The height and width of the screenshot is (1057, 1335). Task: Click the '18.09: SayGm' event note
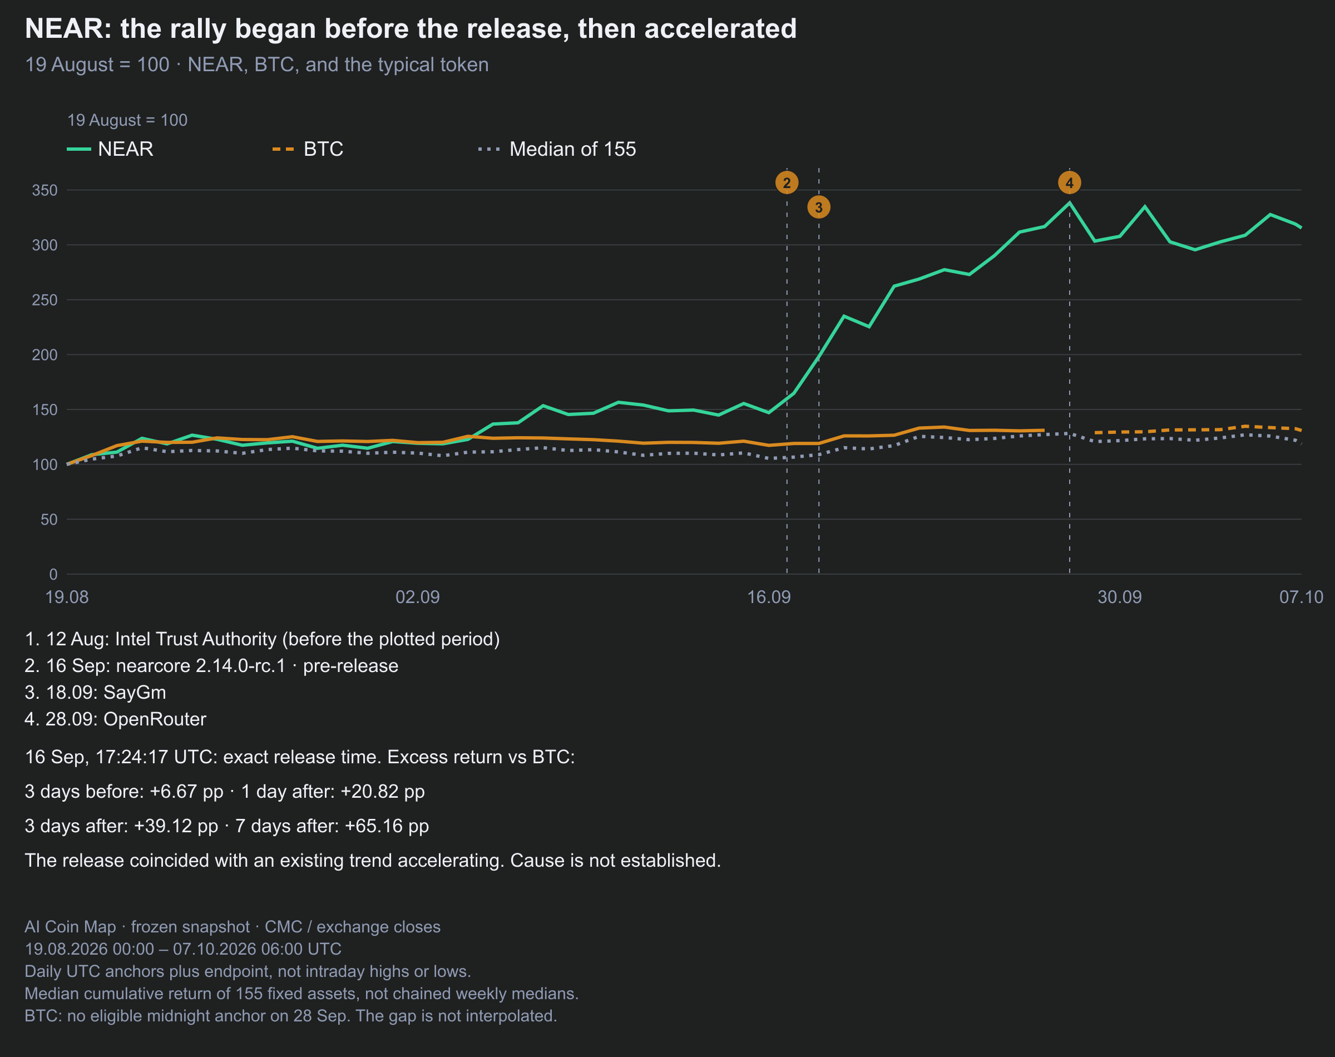point(95,692)
